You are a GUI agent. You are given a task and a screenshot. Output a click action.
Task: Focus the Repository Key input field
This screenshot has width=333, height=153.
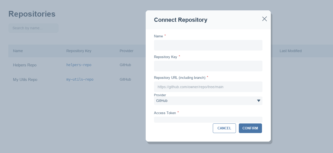(x=208, y=66)
